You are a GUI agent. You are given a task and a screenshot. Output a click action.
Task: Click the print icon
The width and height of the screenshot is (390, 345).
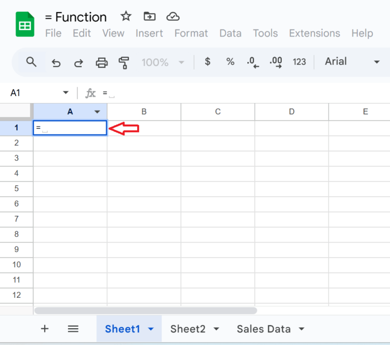102,62
